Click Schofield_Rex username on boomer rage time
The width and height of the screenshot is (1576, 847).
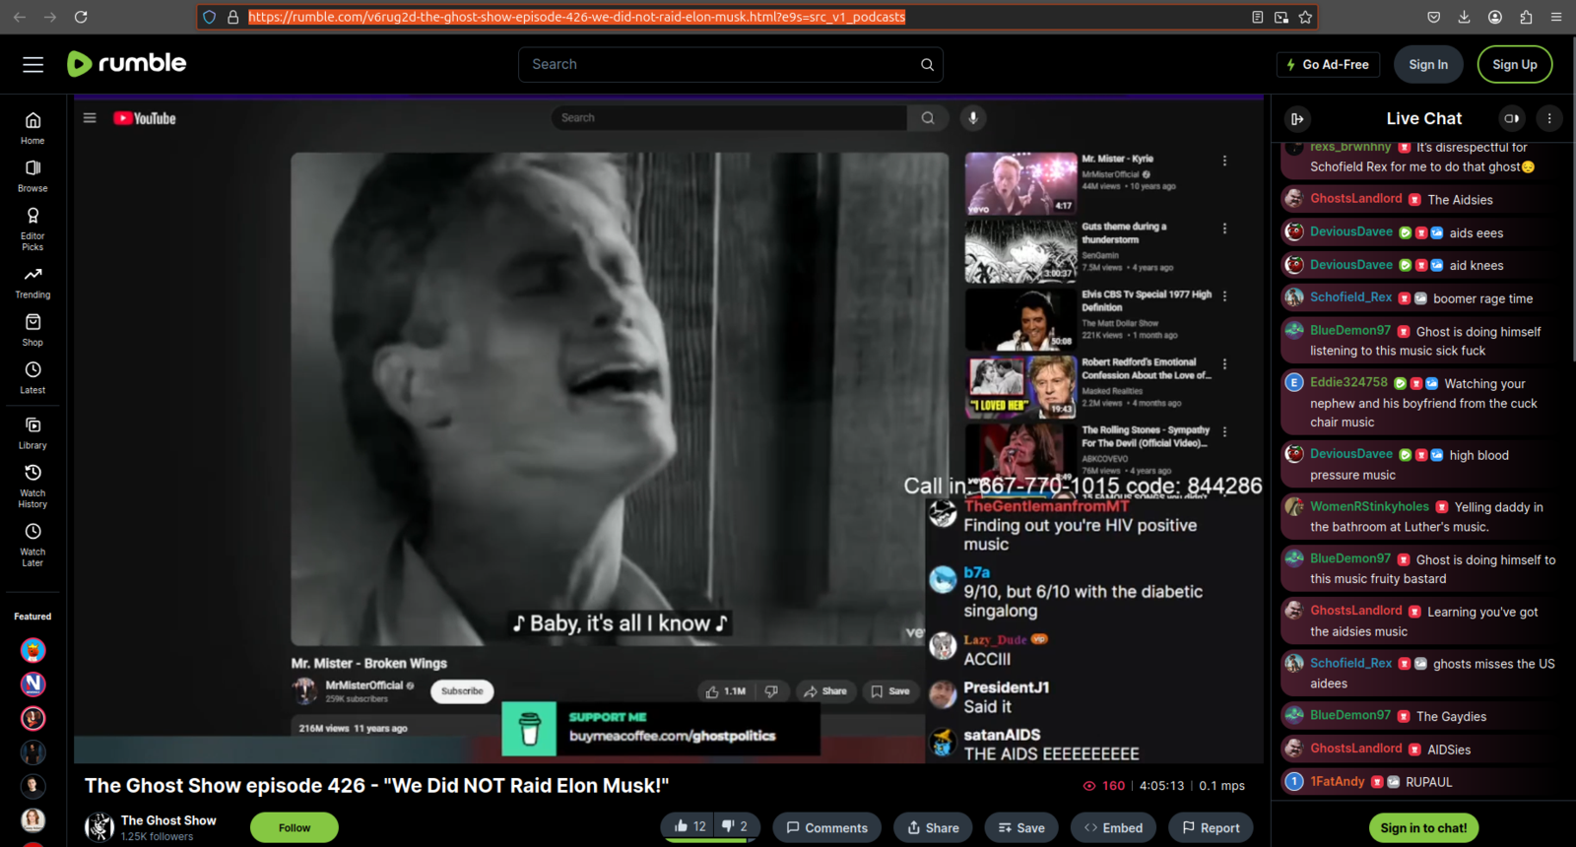[1350, 297]
